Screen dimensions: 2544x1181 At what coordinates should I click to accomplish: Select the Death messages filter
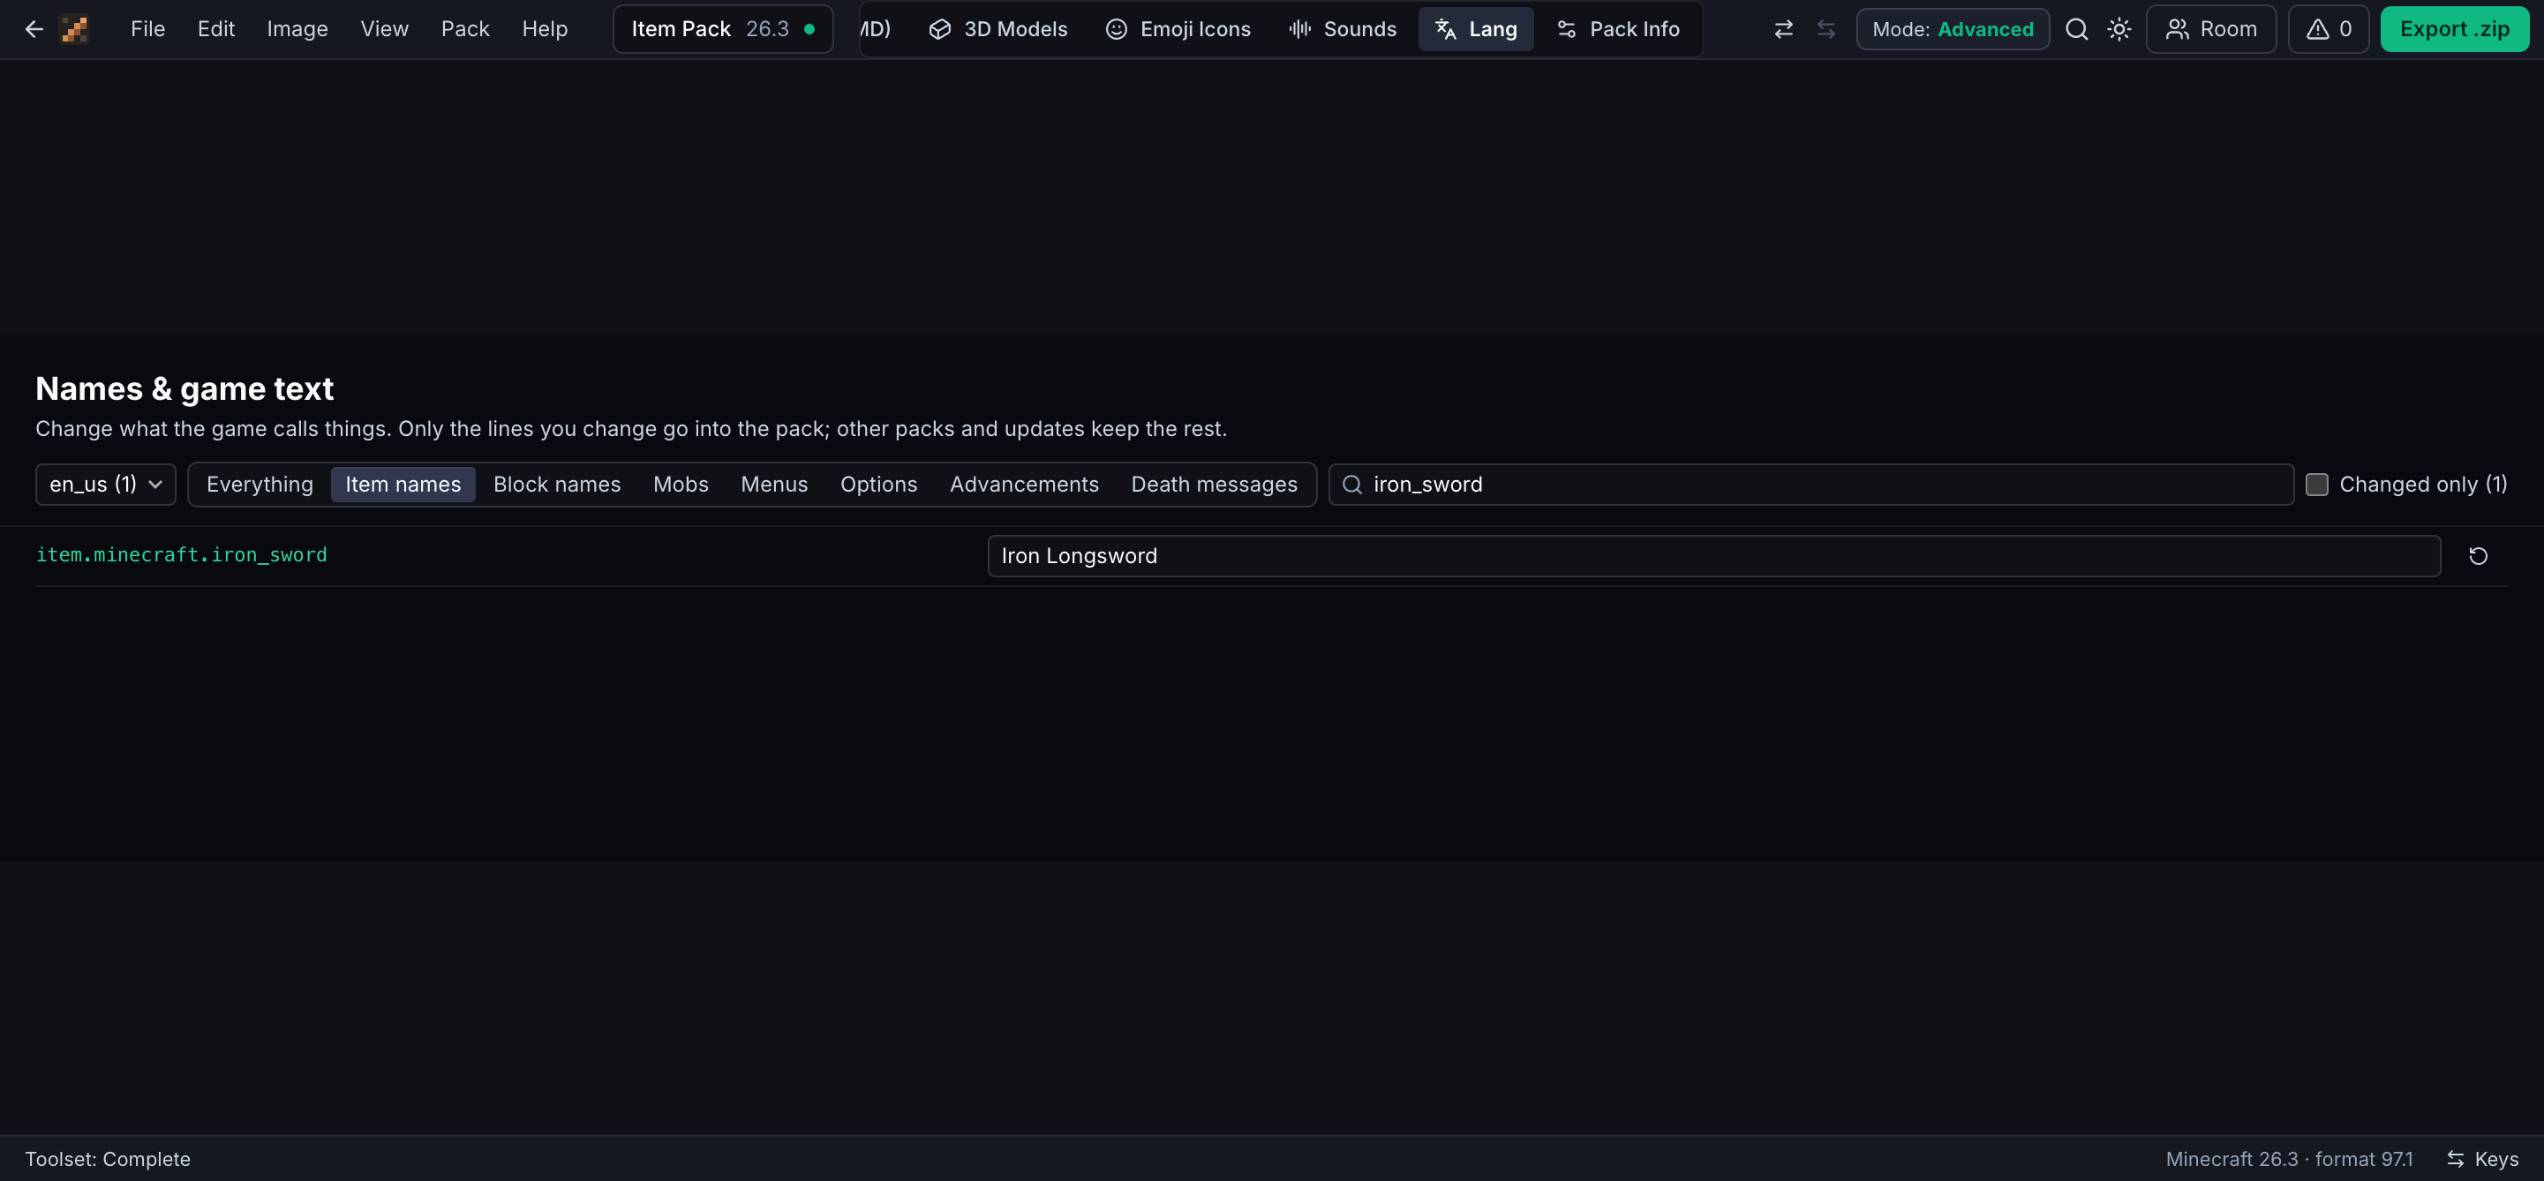click(1214, 485)
